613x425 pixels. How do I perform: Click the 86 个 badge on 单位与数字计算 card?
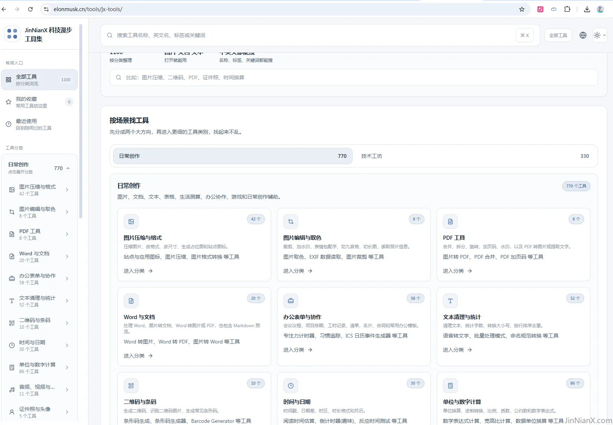[x=575, y=383]
